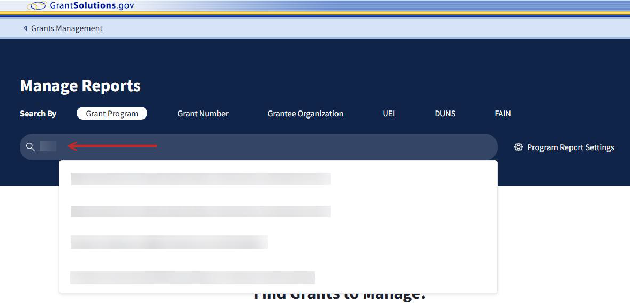Click the Search By label
This screenshot has height=303, width=630.
click(38, 114)
